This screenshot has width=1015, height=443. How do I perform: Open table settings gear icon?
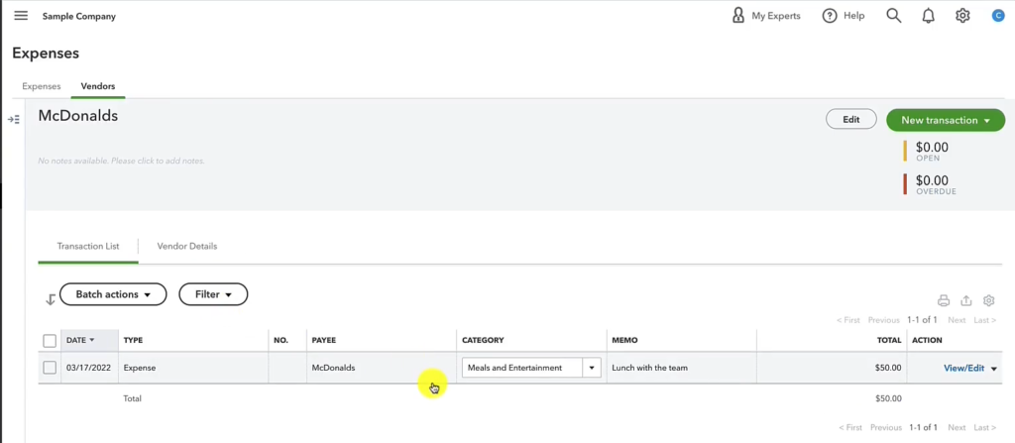(988, 300)
